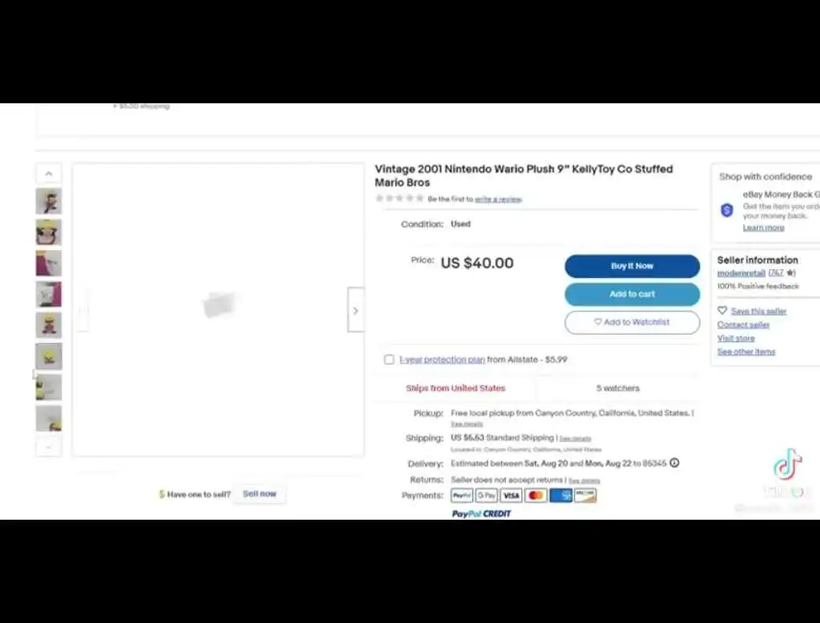Image resolution: width=820 pixels, height=623 pixels.
Task: Open the Visit store link
Action: [x=736, y=339]
